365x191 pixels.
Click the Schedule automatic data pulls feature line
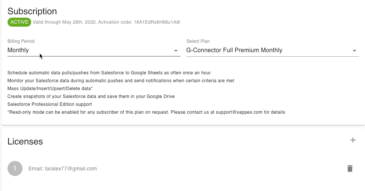pyautogui.click(x=109, y=72)
